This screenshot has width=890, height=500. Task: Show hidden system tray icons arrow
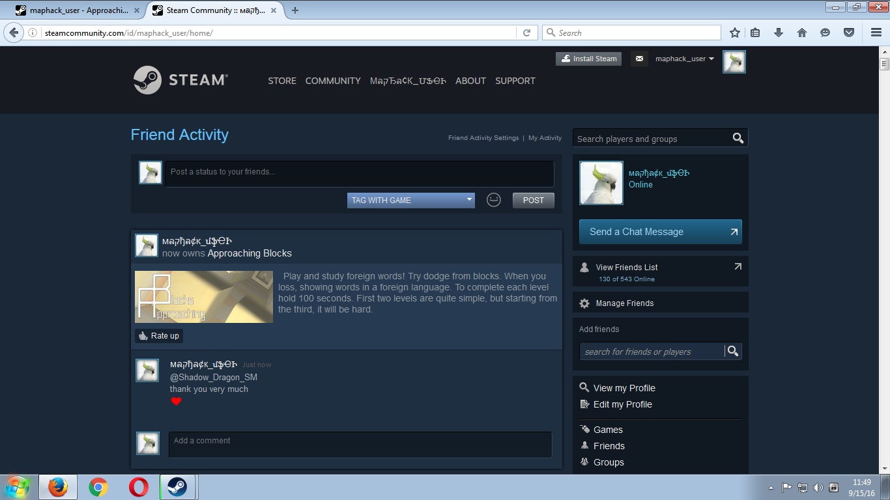[771, 488]
